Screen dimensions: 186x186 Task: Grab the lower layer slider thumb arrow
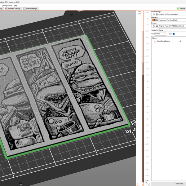click(x=143, y=182)
